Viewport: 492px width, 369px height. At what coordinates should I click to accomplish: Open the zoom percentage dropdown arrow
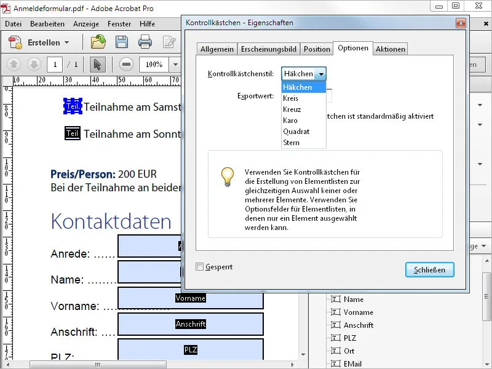coord(175,65)
